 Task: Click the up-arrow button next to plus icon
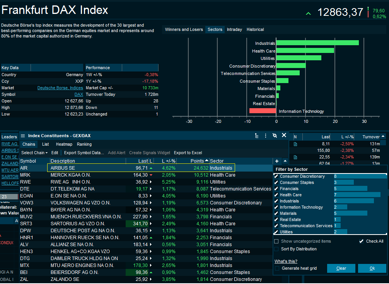pos(285,161)
